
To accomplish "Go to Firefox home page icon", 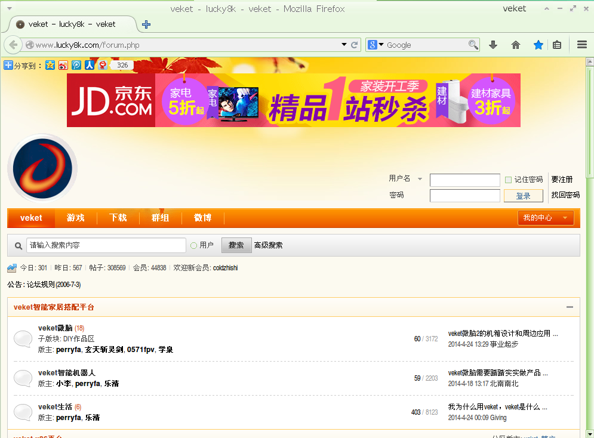I will tap(516, 45).
